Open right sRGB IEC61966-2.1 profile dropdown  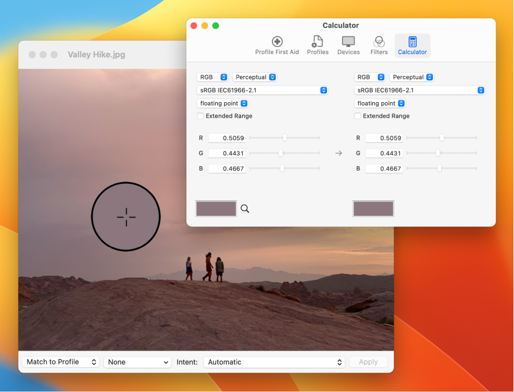click(420, 90)
